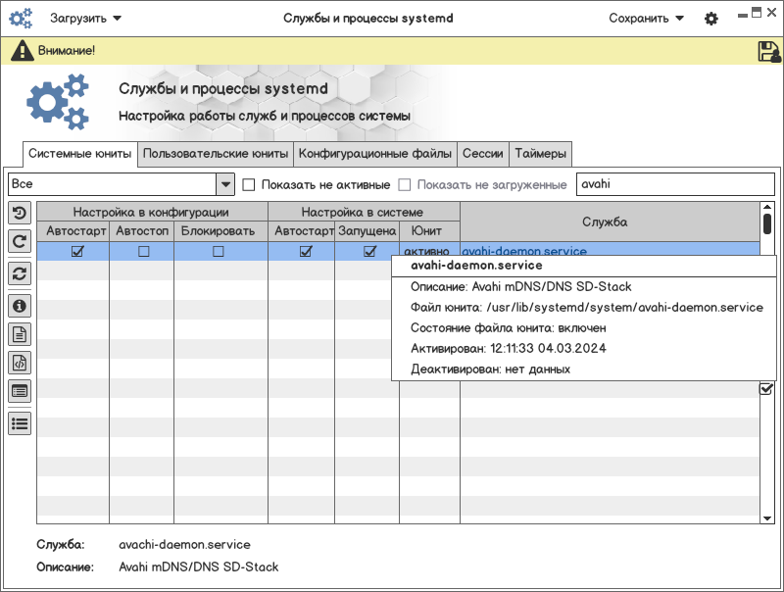Uncheck config 'Автостарт' for avahi-daemon
The height and width of the screenshot is (592, 784).
tap(77, 252)
